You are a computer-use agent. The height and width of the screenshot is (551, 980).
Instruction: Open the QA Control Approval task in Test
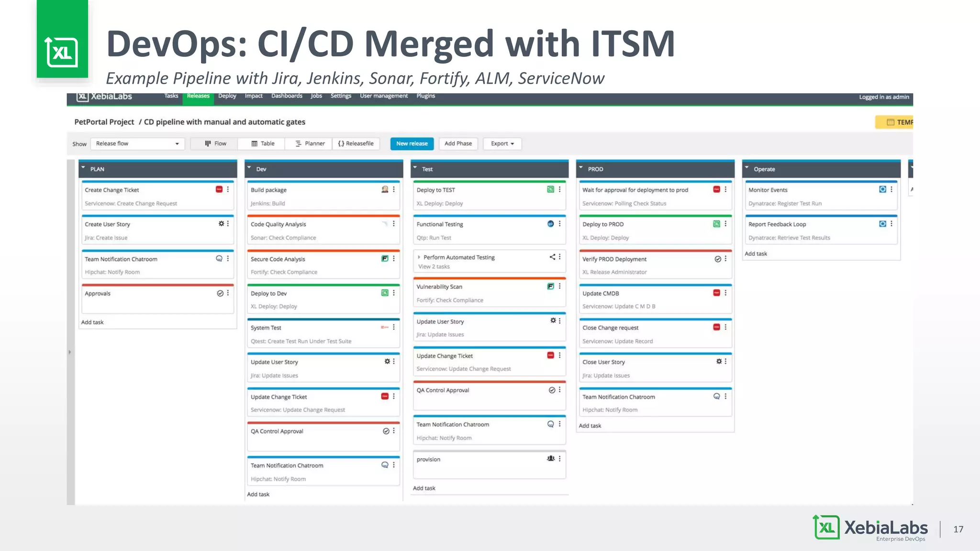pyautogui.click(x=489, y=396)
